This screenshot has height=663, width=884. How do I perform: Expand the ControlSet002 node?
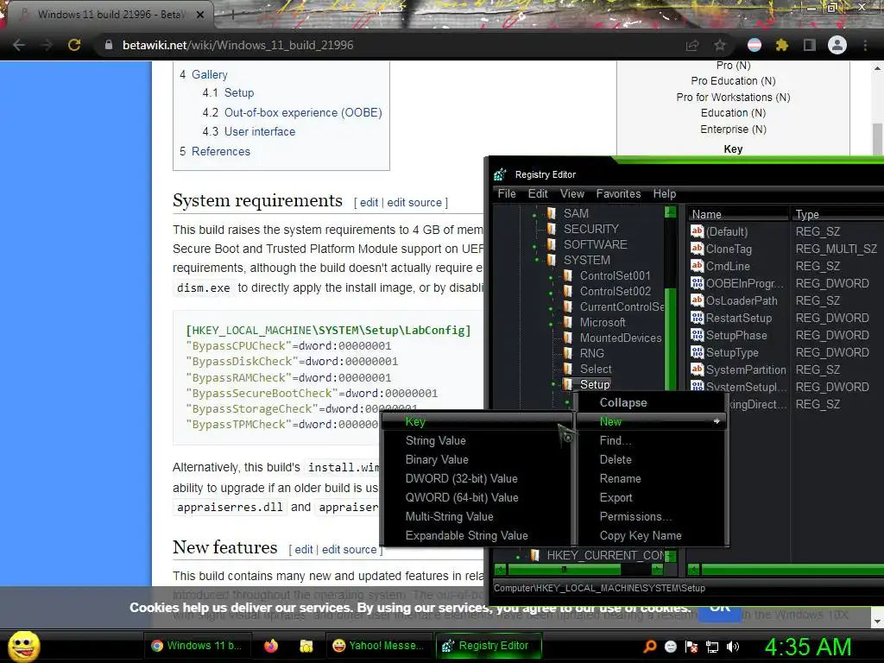552,292
